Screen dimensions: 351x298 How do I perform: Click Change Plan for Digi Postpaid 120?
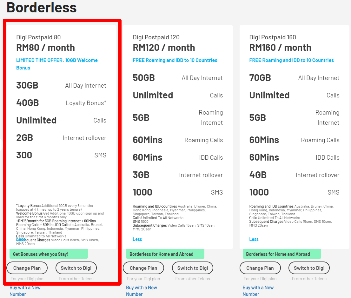(143, 268)
